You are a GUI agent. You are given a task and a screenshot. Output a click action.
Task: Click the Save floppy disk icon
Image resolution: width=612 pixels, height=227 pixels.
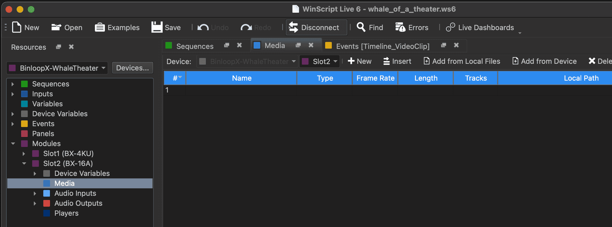coord(157,28)
